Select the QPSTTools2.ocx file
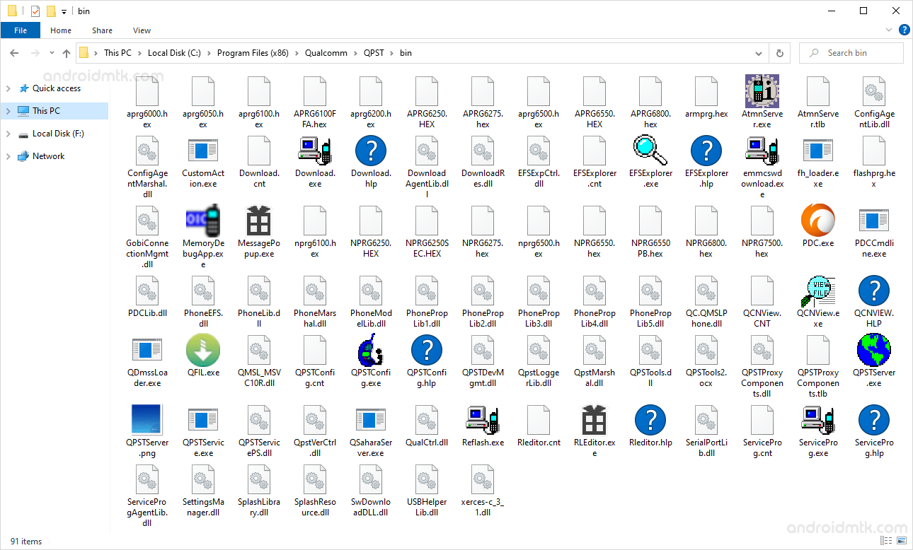 click(x=706, y=351)
